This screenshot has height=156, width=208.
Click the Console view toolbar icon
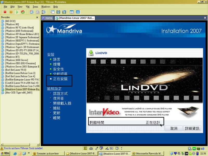pyautogui.click(x=78, y=12)
